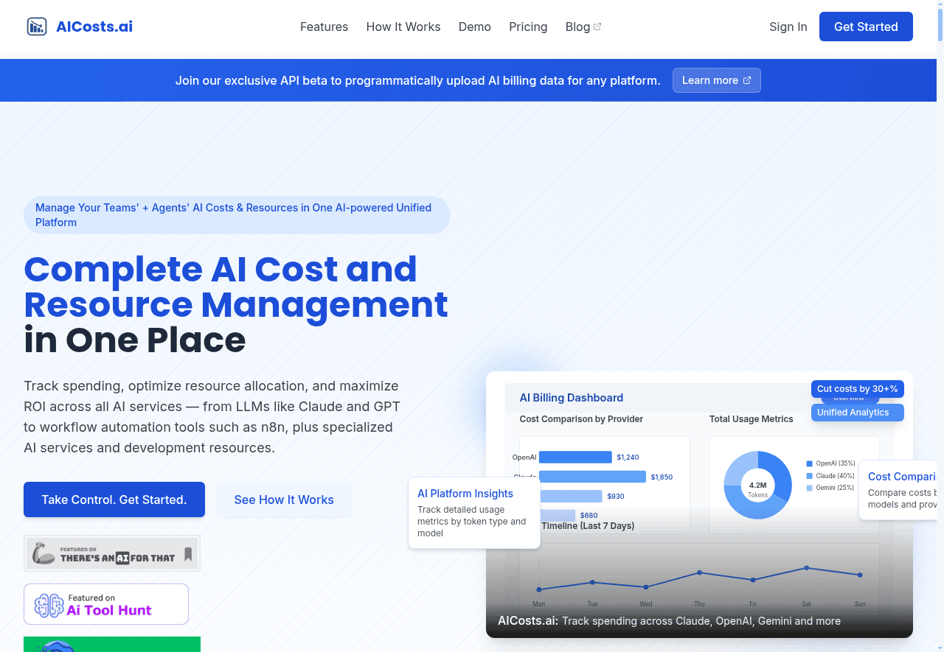Click bookmark icon on There's An AI For That badge
The image size is (944, 652).
188,554
